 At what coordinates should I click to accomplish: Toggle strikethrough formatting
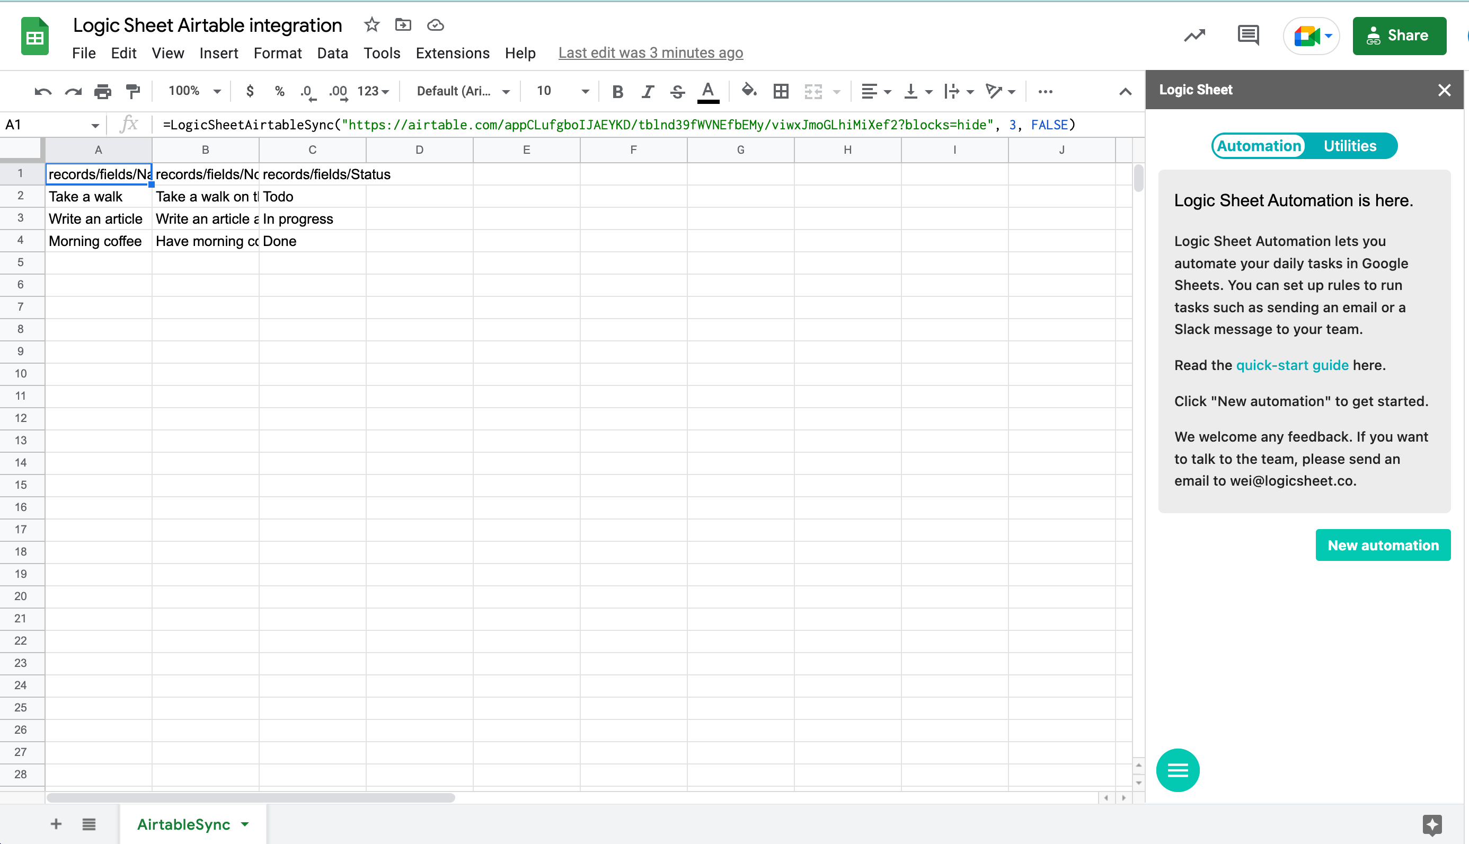(677, 91)
